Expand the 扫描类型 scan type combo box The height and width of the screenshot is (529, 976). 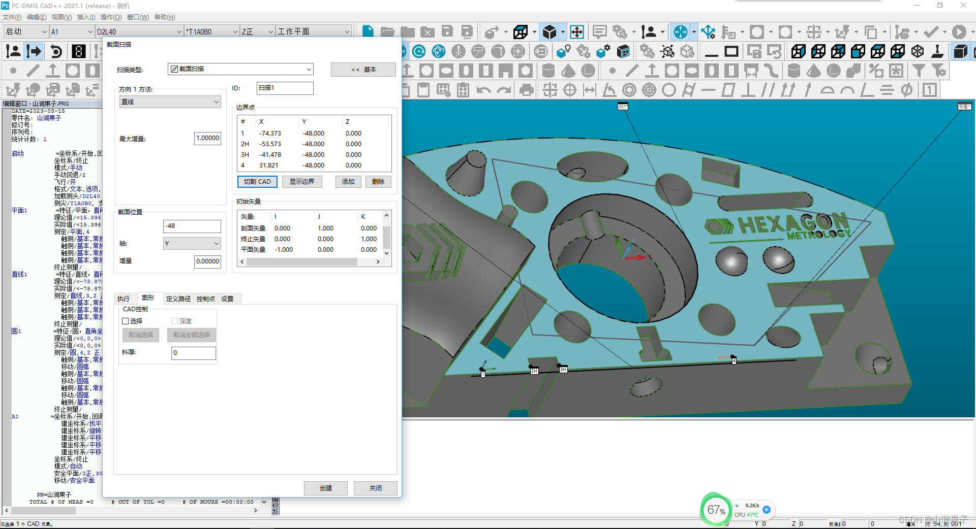pyautogui.click(x=240, y=69)
